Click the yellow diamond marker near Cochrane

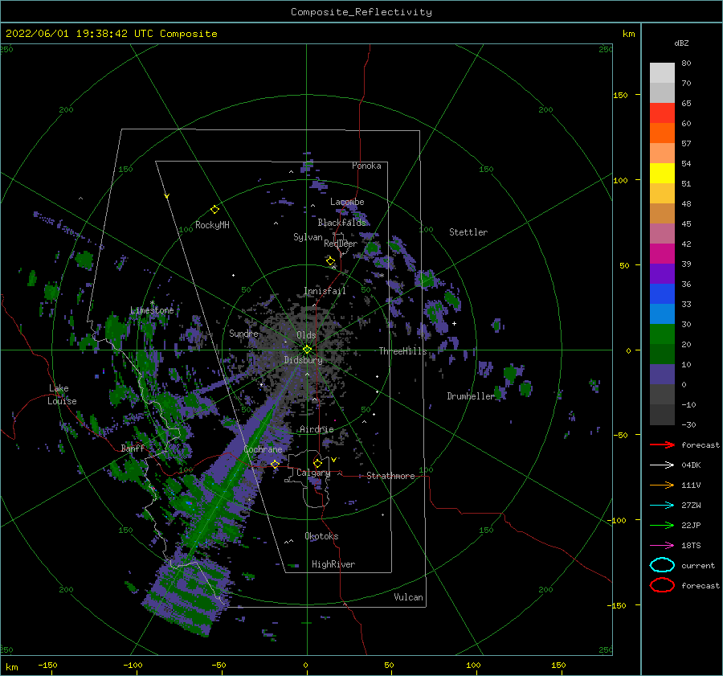[275, 464]
